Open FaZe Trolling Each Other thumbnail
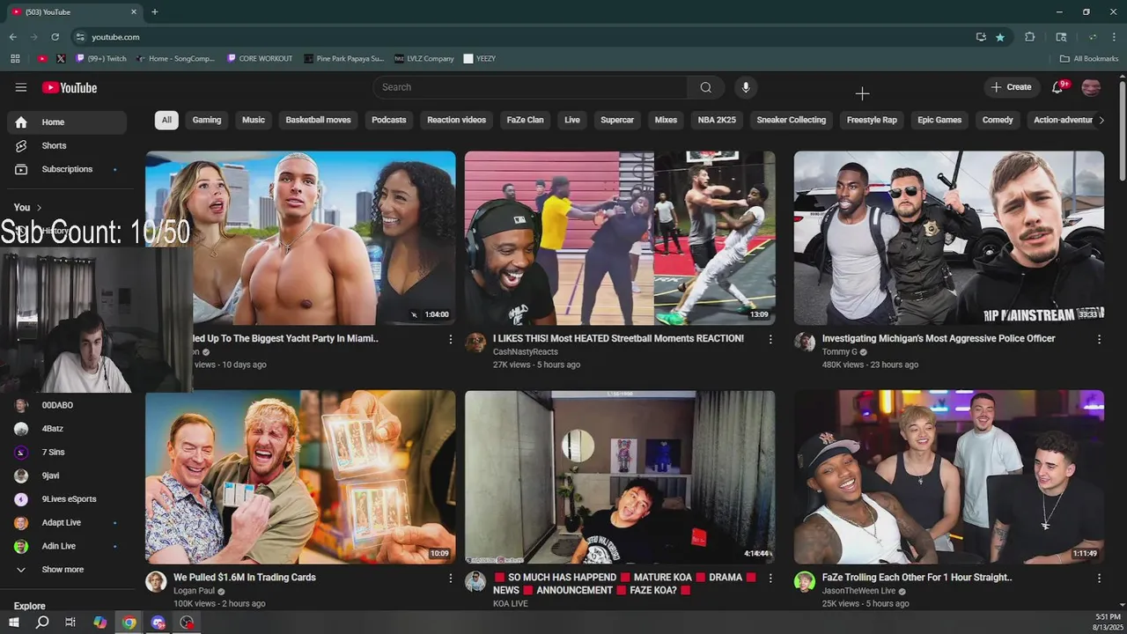Screen dimensions: 1127x634 (949, 477)
